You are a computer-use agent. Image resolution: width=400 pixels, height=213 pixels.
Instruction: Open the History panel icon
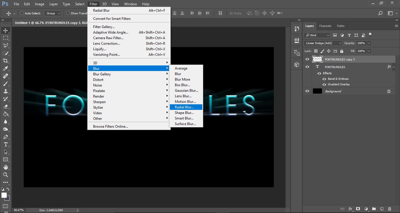click(297, 29)
